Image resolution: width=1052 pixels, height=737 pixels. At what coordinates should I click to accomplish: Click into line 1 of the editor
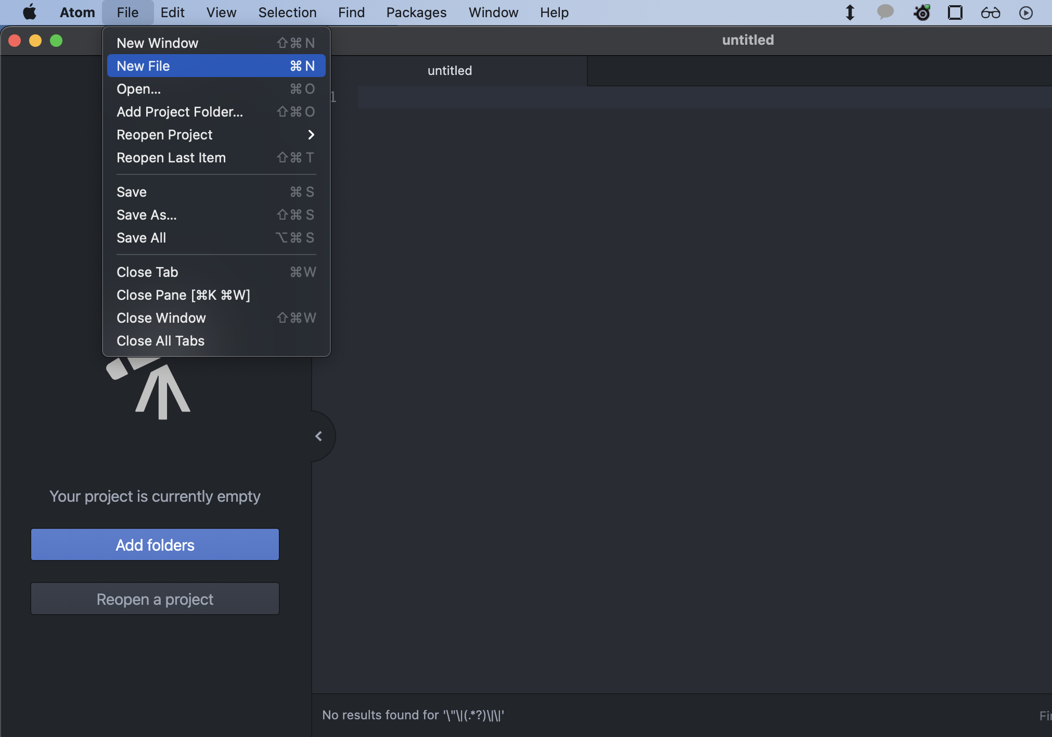click(x=676, y=97)
